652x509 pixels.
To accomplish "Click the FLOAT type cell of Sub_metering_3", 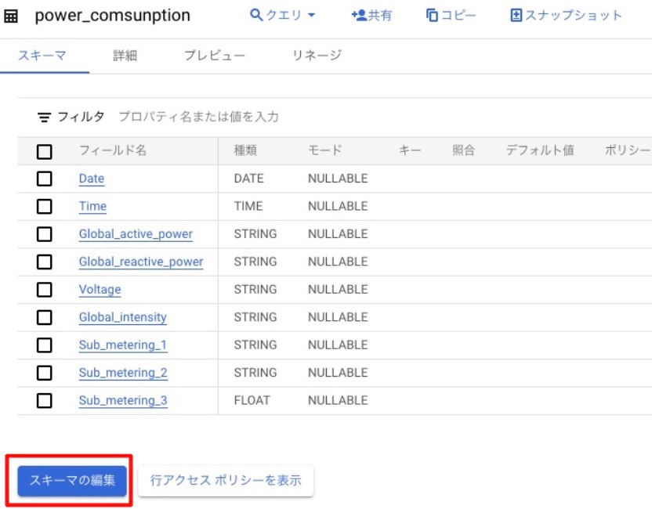I will tap(252, 401).
